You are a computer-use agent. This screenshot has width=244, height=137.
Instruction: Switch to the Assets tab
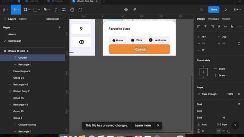pos(23,19)
